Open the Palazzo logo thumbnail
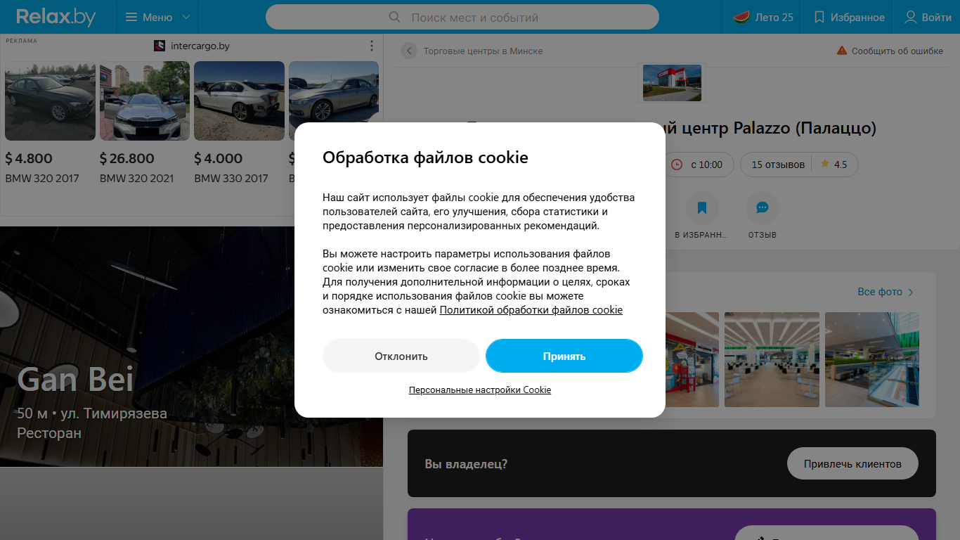This screenshot has height=540, width=960. coord(672,83)
